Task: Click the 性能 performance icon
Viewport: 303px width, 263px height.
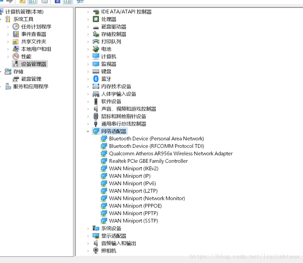Action: click(16, 56)
